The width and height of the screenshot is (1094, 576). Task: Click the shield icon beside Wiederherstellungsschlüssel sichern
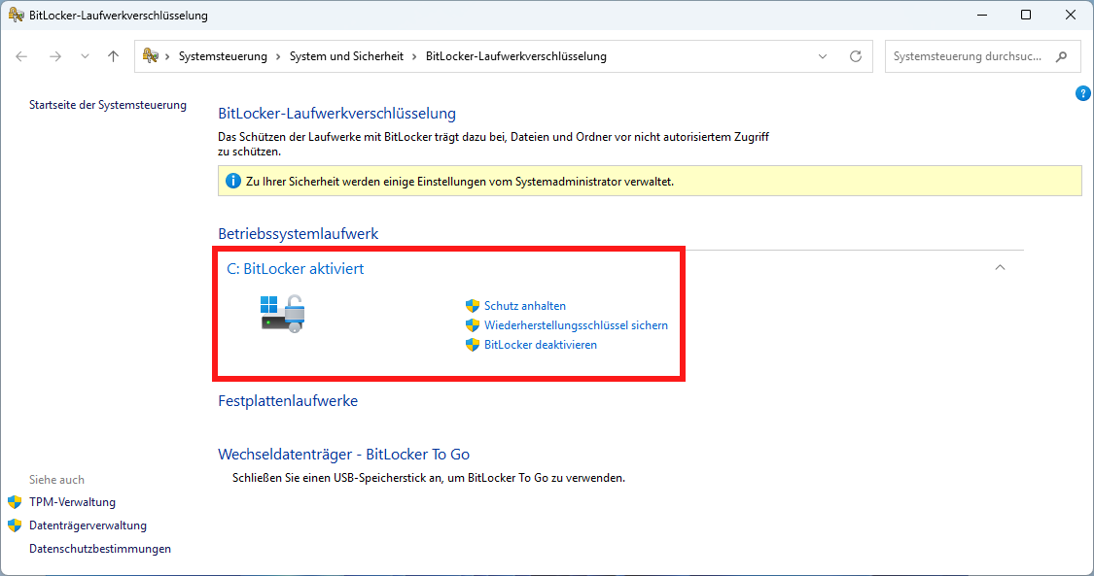(x=473, y=325)
